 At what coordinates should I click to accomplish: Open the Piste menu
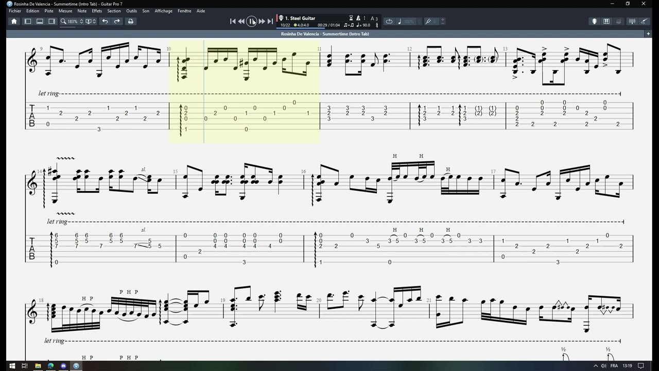coord(49,11)
